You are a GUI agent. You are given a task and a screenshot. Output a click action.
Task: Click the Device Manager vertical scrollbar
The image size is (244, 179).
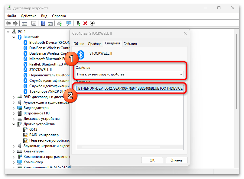coord(237,72)
